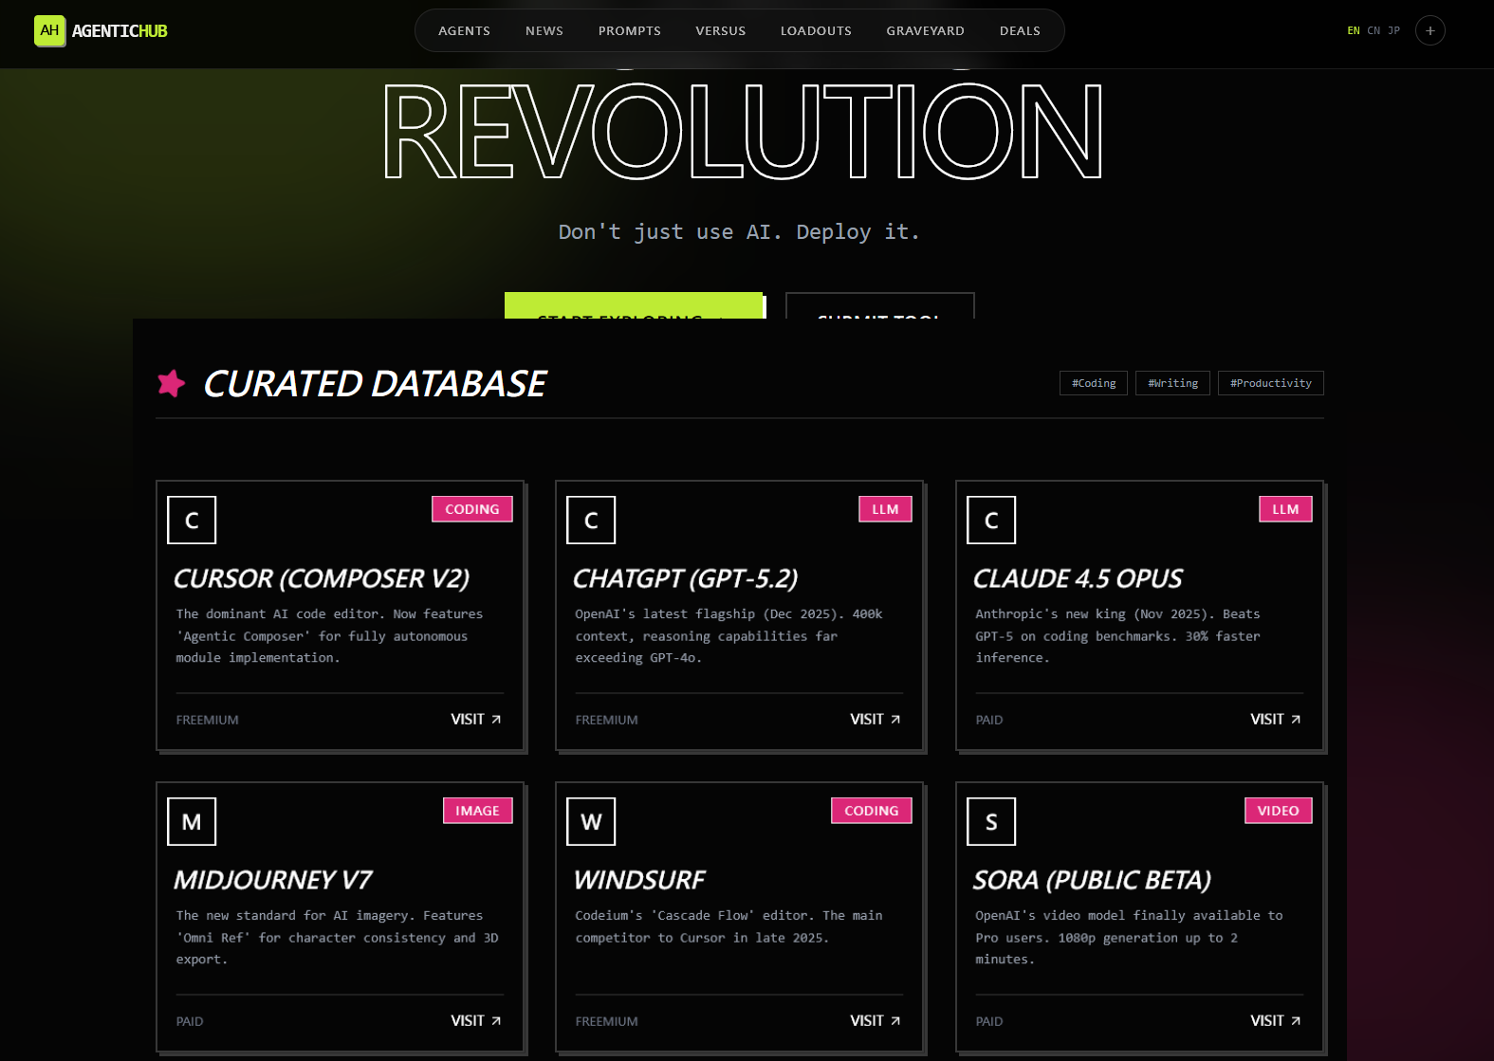This screenshot has width=1494, height=1061.
Task: Open the Deals page
Action: [1020, 30]
